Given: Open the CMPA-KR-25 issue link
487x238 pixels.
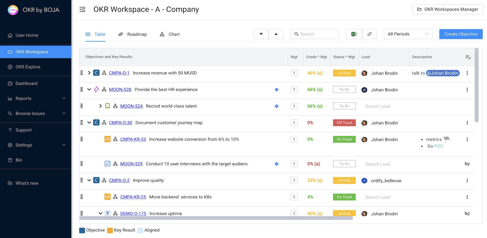Looking at the screenshot, I should point(133,197).
